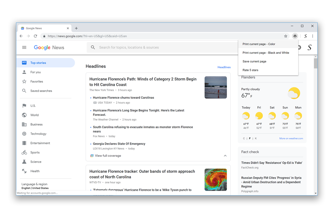Screen dimensions: 334x218
Task: Click the Headlines link on the right
Action: (x=224, y=67)
